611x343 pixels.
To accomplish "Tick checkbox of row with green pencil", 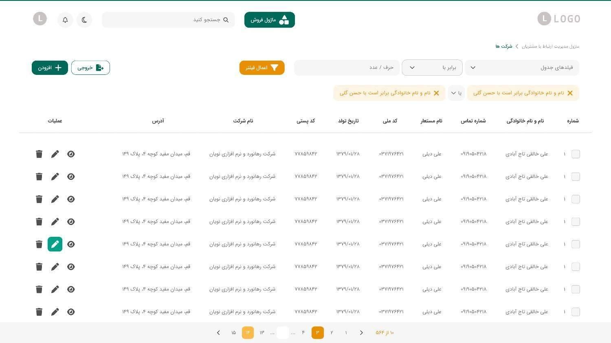I will (x=576, y=244).
